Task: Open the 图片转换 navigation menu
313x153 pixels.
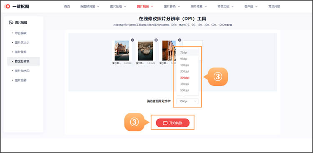Action: [172, 6]
